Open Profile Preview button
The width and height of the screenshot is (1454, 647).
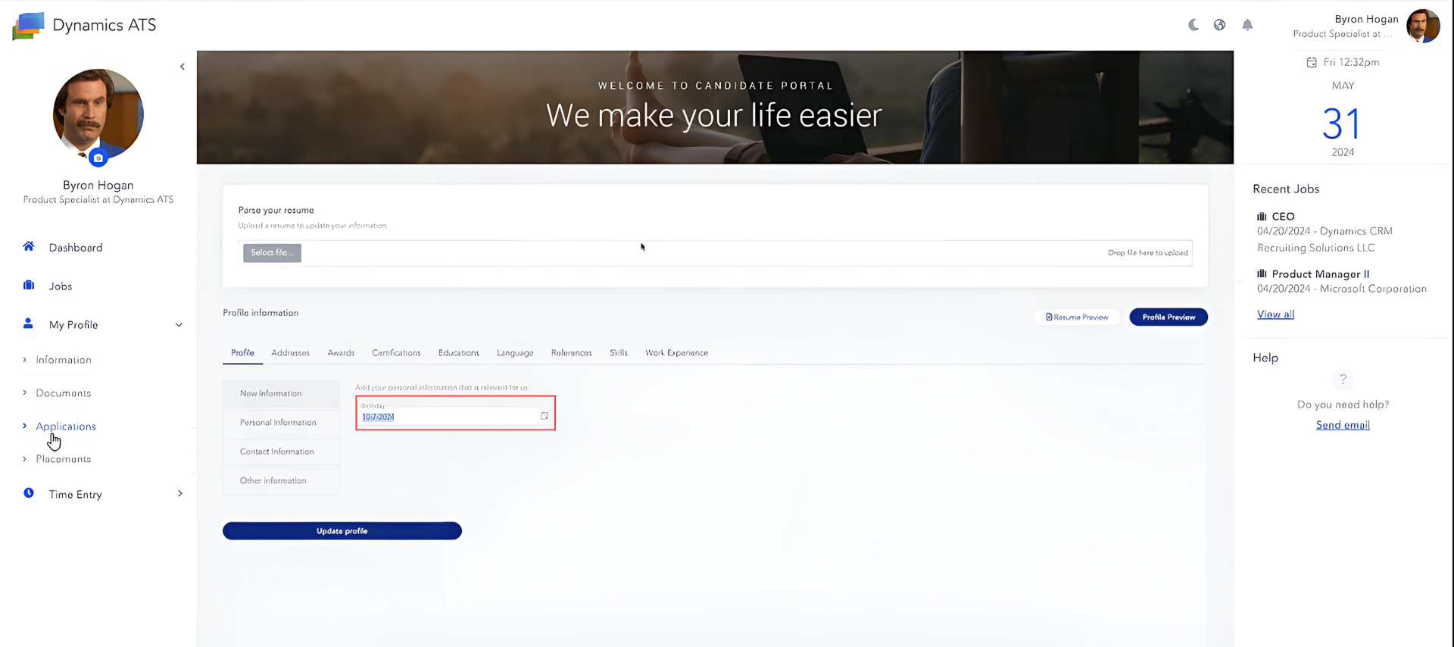1169,317
